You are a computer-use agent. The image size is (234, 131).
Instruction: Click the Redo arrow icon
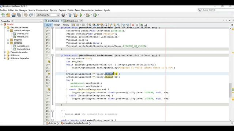(x=31, y=15)
